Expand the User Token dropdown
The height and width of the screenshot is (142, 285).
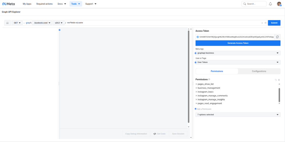pos(238,62)
